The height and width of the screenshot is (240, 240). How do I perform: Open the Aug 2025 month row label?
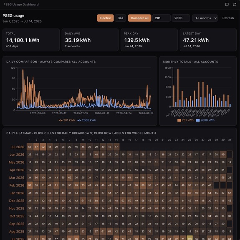coord(17,231)
